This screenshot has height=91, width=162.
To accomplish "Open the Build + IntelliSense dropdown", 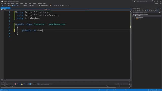I will pyautogui.click(x=47, y=84).
